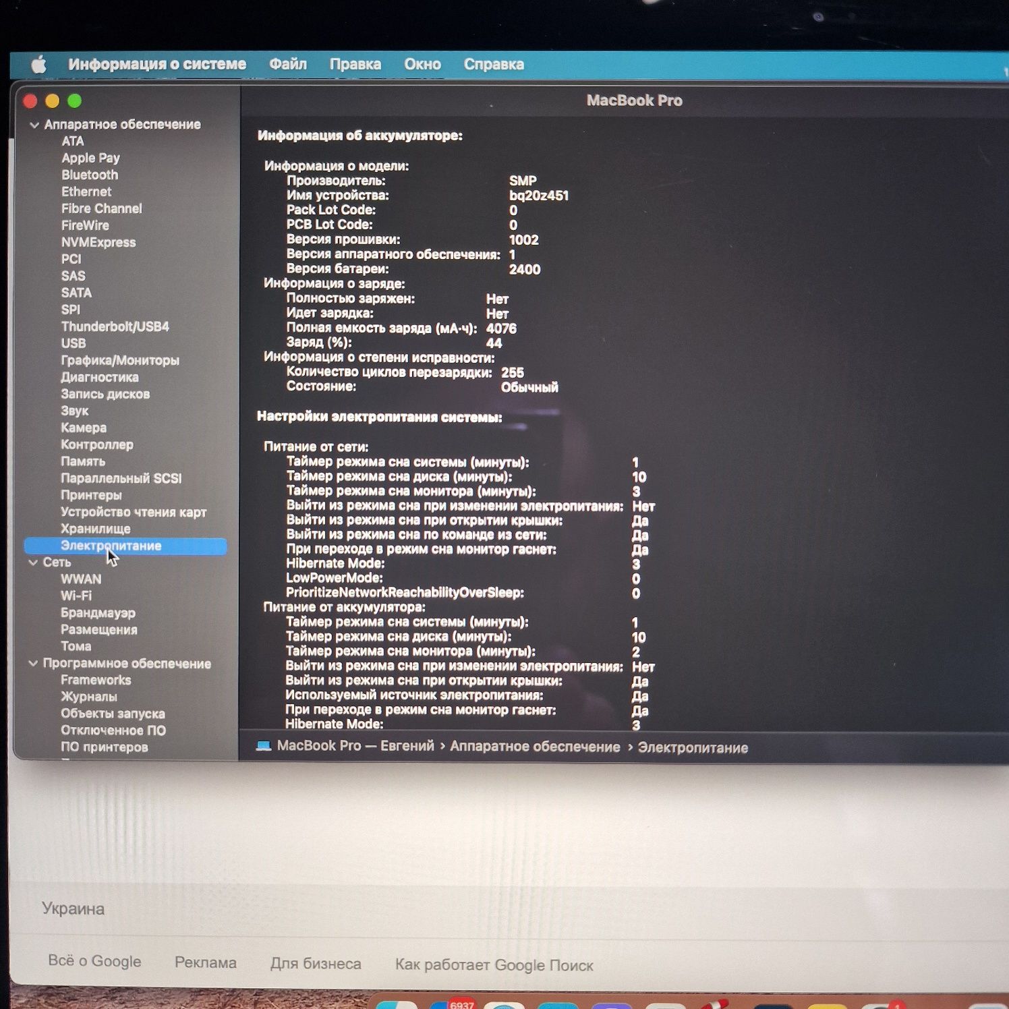Open Реклама link in browser footer
The height and width of the screenshot is (1009, 1009).
click(206, 962)
